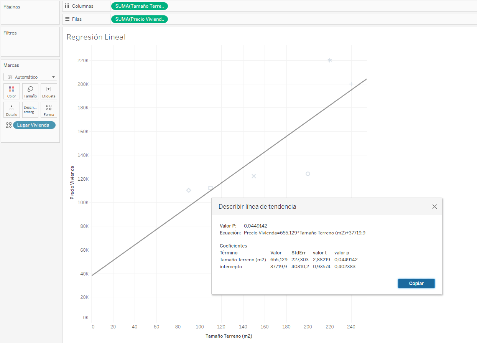Viewport: 477px width, 343px height.
Task: Select the SUMA(Tamaño Terre.. pill in Columnas
Action: click(139, 6)
